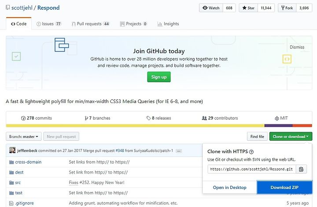This screenshot has width=317, height=207.
Task: Click the Find file button
Action: 257,137
